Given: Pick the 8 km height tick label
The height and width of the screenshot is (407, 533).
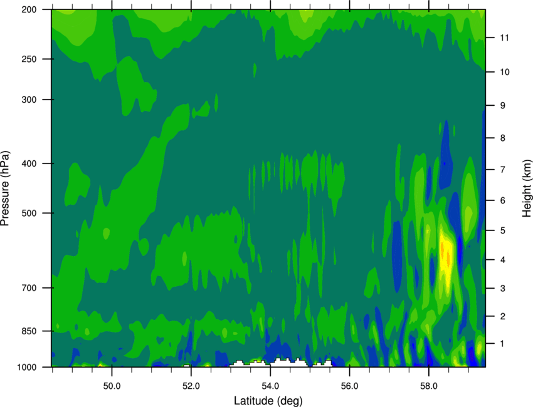Looking at the screenshot, I should [x=503, y=138].
